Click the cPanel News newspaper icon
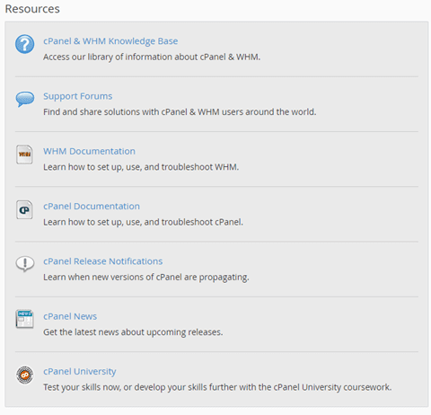The width and height of the screenshot is (431, 415). (24, 319)
